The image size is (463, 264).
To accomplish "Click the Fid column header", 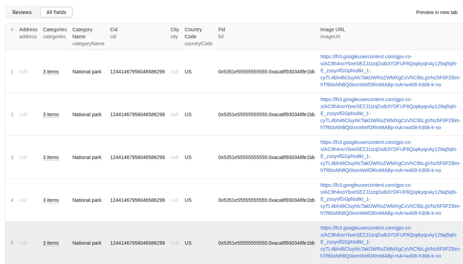I will tap(221, 29).
